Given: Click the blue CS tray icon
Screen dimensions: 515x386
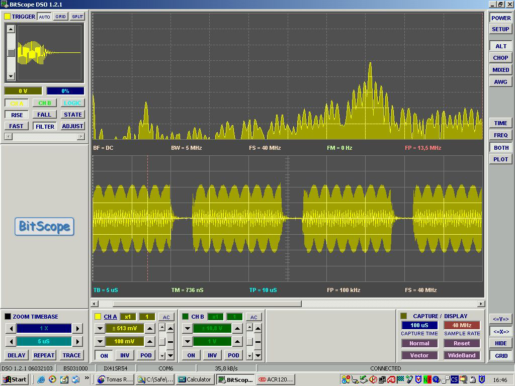Looking at the screenshot, I should pos(454,379).
